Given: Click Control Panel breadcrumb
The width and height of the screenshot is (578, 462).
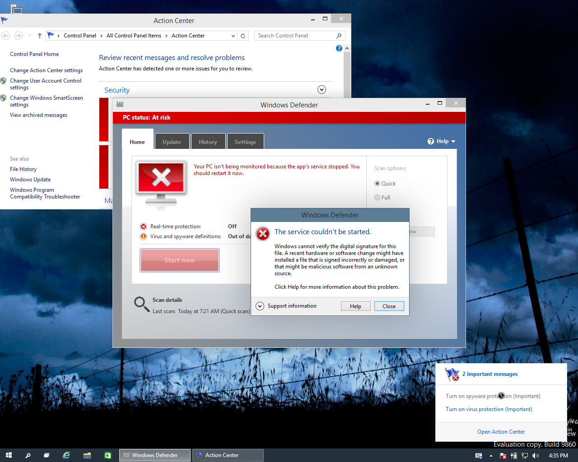Looking at the screenshot, I should [x=80, y=36].
